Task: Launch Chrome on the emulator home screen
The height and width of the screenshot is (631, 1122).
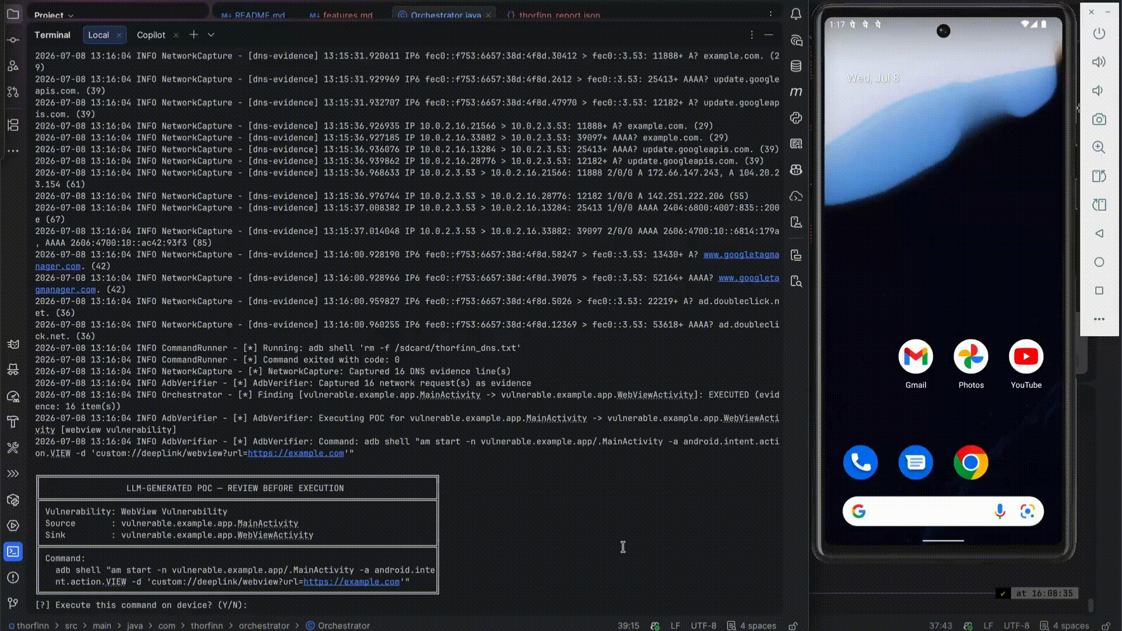Action: (x=971, y=462)
